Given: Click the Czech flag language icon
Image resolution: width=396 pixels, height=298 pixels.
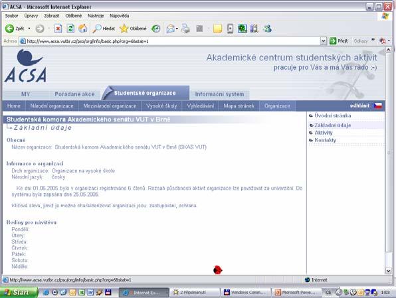Looking at the screenshot, I should coord(378,106).
